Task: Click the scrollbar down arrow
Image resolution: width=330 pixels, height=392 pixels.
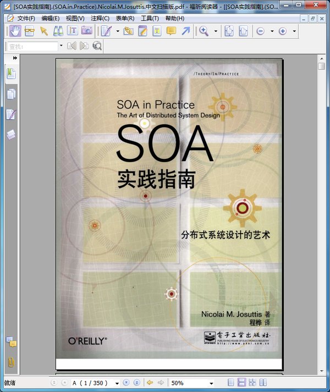Action: click(322, 371)
